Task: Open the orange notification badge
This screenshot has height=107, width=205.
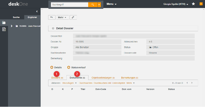Action: tap(201, 4)
